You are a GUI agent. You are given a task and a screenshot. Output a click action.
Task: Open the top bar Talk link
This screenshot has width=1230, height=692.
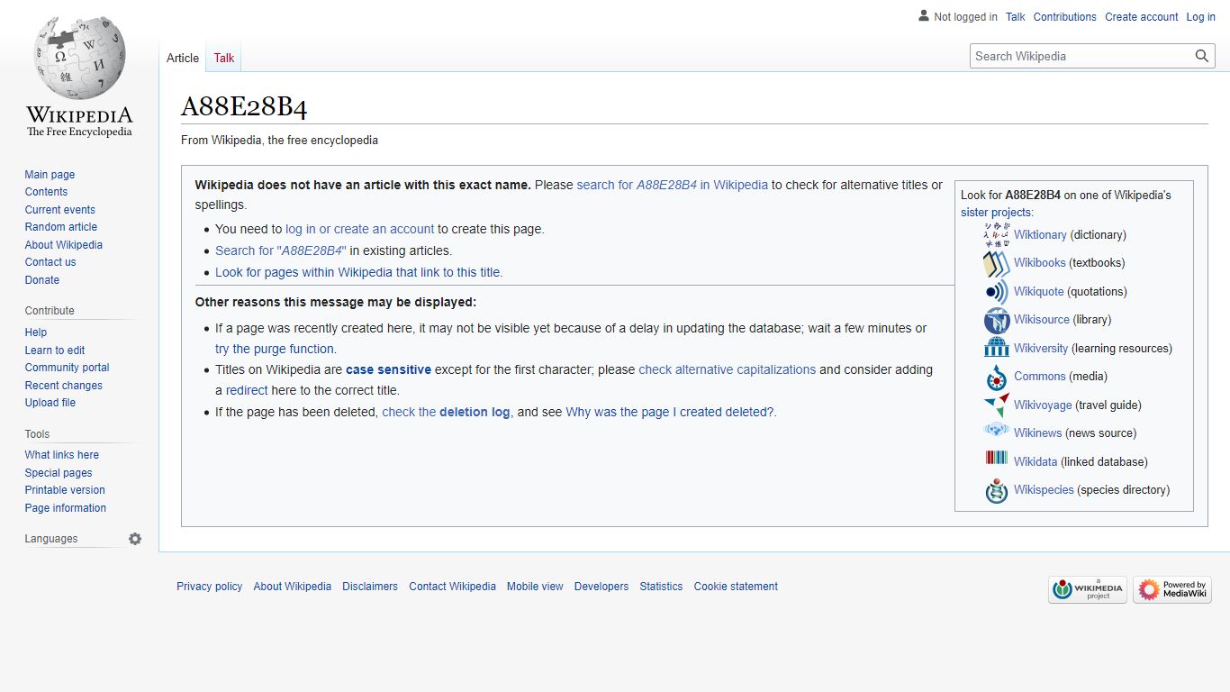click(1016, 17)
